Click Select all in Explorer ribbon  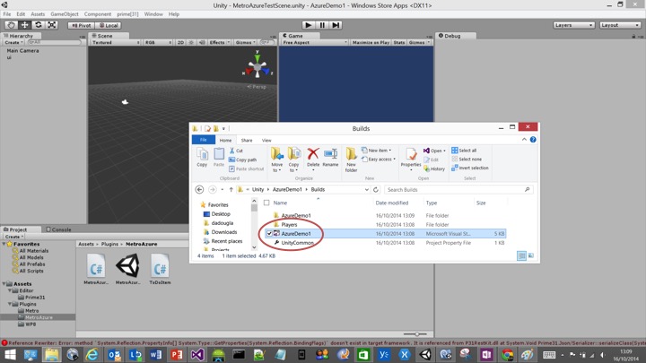464,151
